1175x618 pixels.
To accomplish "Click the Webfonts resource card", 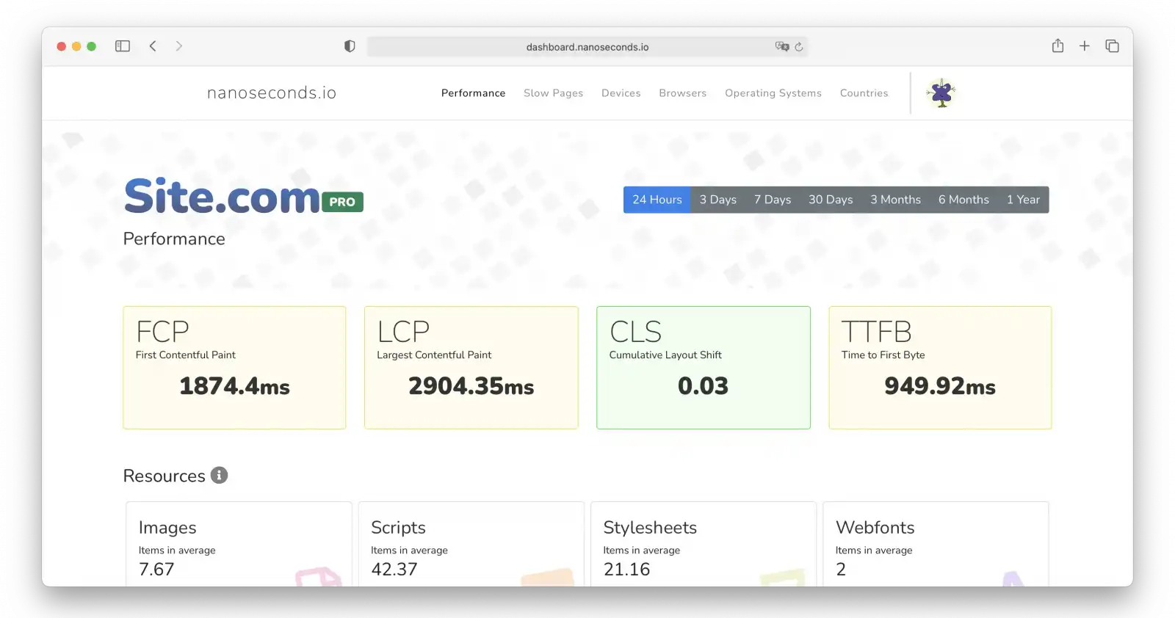I will click(936, 544).
